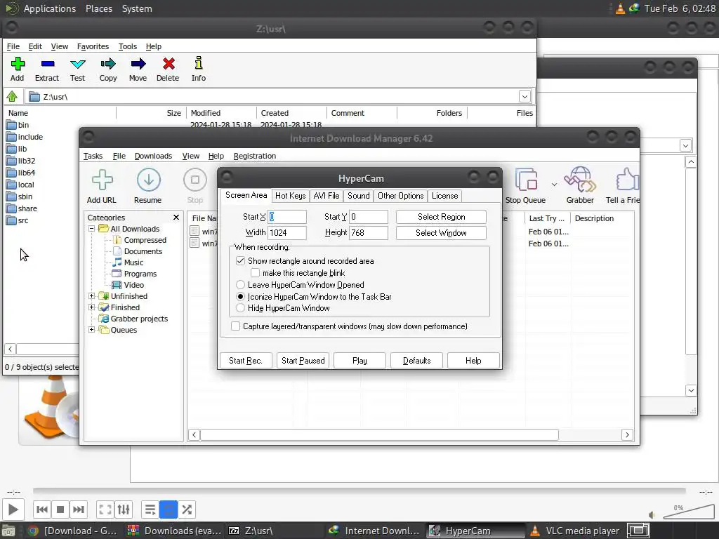This screenshot has height=539, width=719.
Task: Select Hide HyperCam Window option
Action: click(240, 308)
